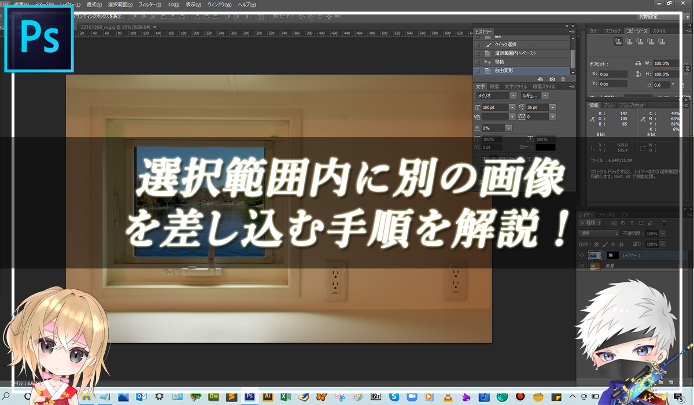Select the first clone stamp source icon
This screenshot has height=405, width=694.
(x=618, y=42)
